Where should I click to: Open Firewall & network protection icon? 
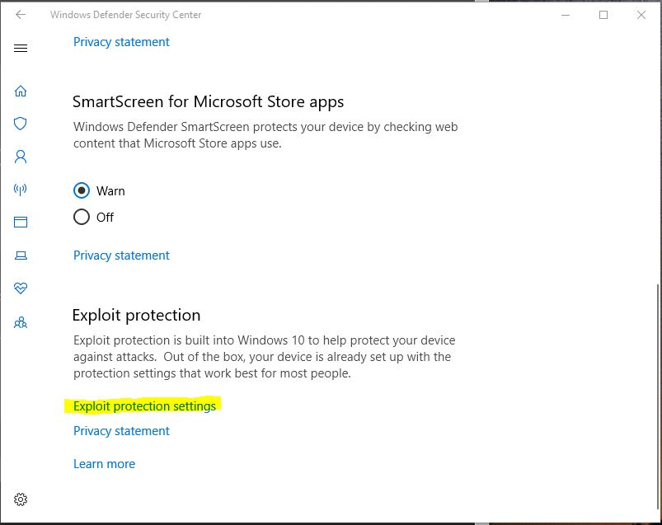(x=21, y=190)
